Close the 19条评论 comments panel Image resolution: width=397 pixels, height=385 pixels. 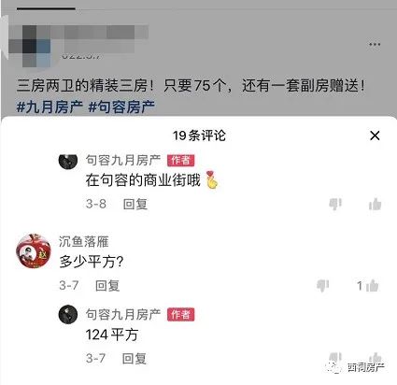click(375, 135)
